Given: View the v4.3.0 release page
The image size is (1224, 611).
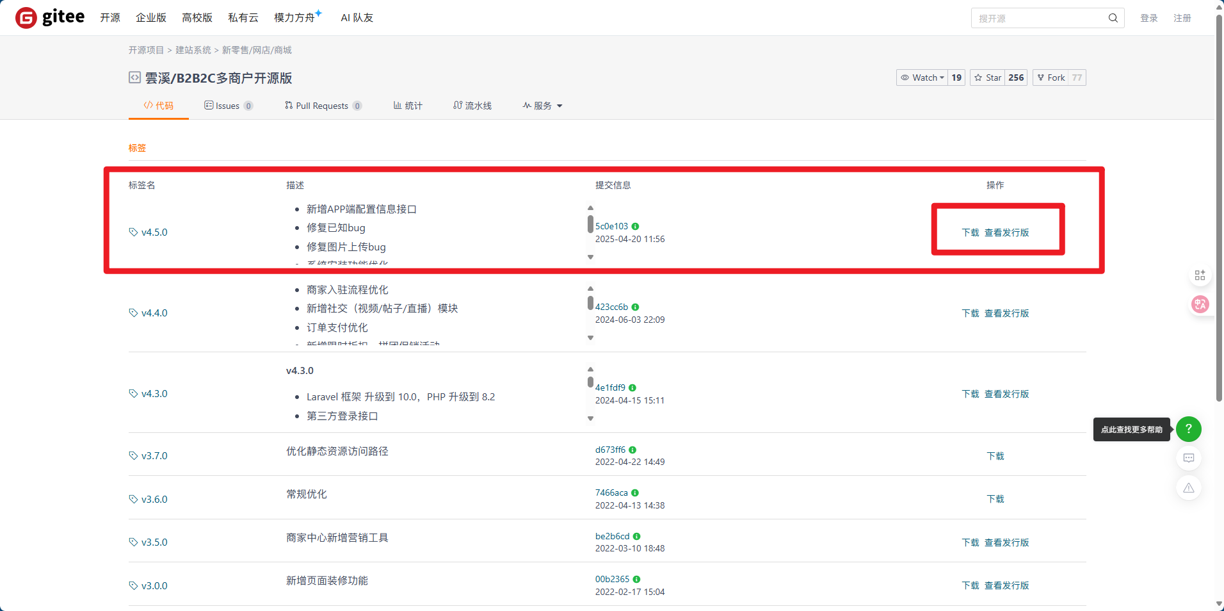Looking at the screenshot, I should [x=1007, y=394].
